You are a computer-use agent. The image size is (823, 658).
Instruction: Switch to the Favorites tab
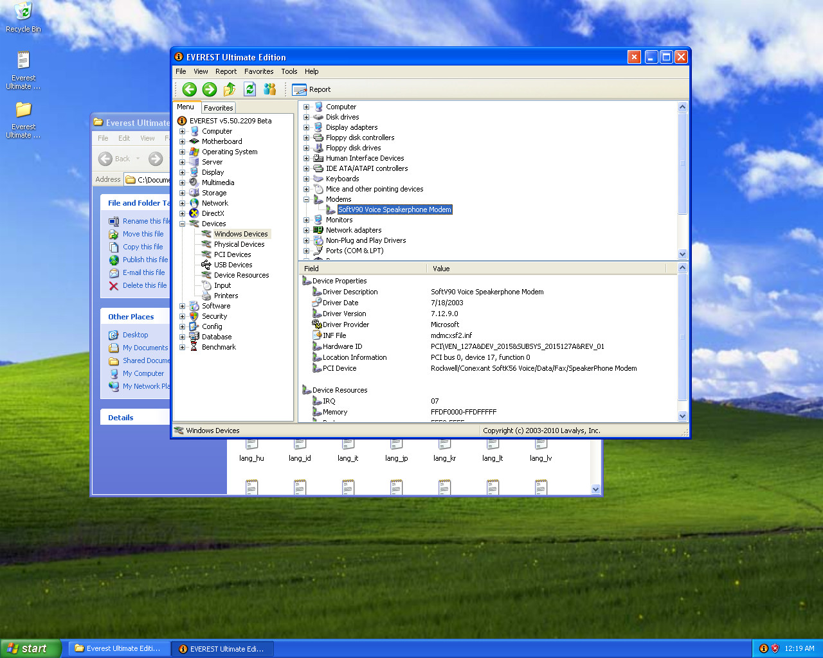tap(219, 108)
